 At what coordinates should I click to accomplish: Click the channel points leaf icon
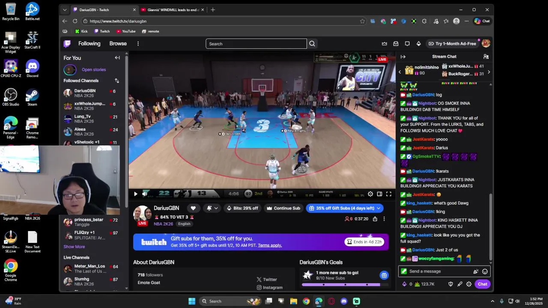click(417, 284)
